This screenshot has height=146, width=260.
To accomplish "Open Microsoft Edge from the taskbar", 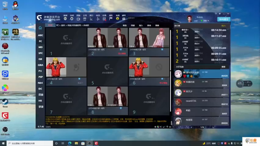I will [70, 143].
